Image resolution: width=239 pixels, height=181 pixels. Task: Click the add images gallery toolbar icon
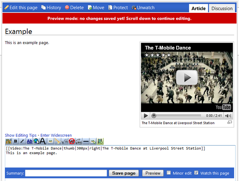click(x=9, y=141)
